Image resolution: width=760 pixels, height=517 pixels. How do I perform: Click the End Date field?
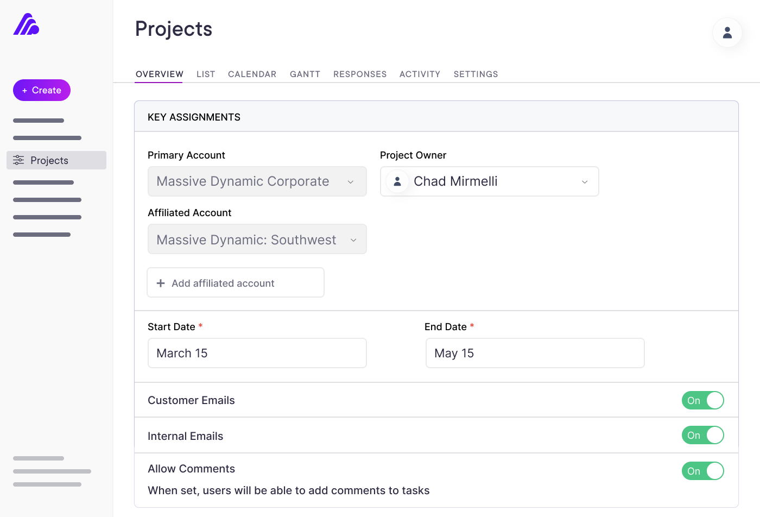tap(535, 353)
